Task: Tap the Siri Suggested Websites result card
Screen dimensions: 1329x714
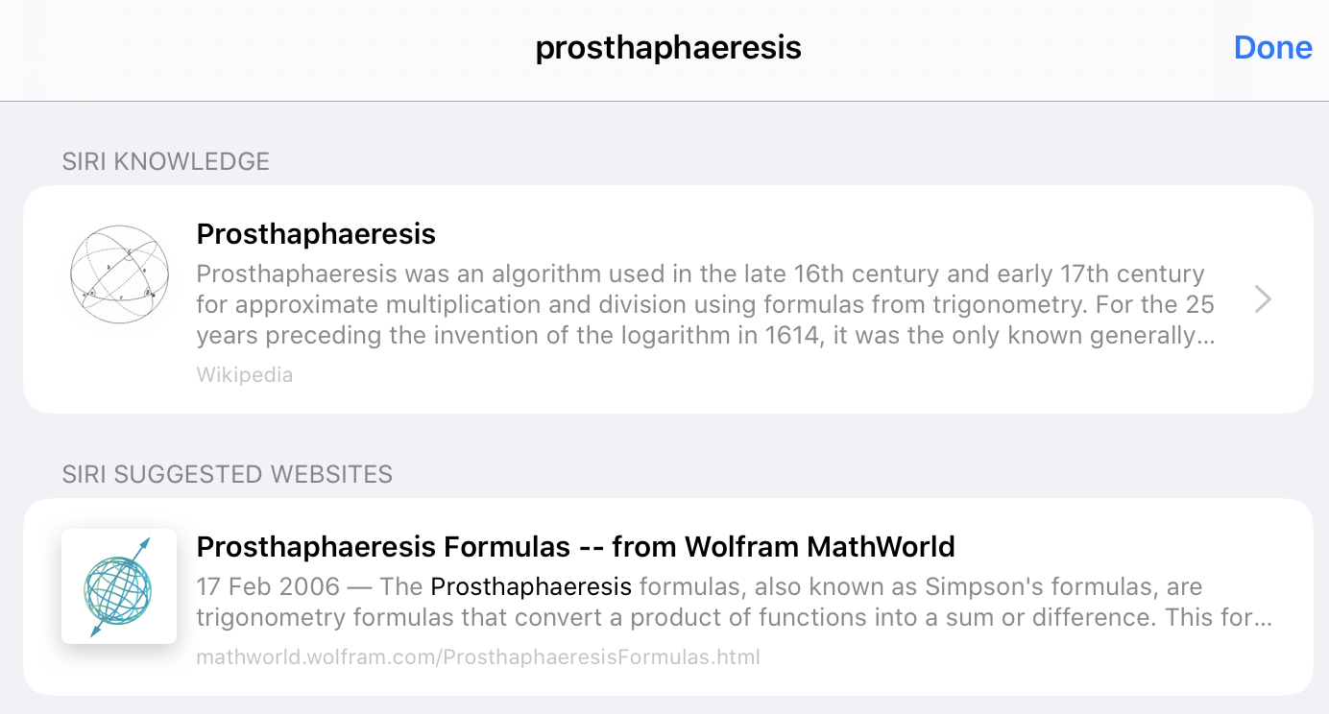Action: tap(668, 597)
